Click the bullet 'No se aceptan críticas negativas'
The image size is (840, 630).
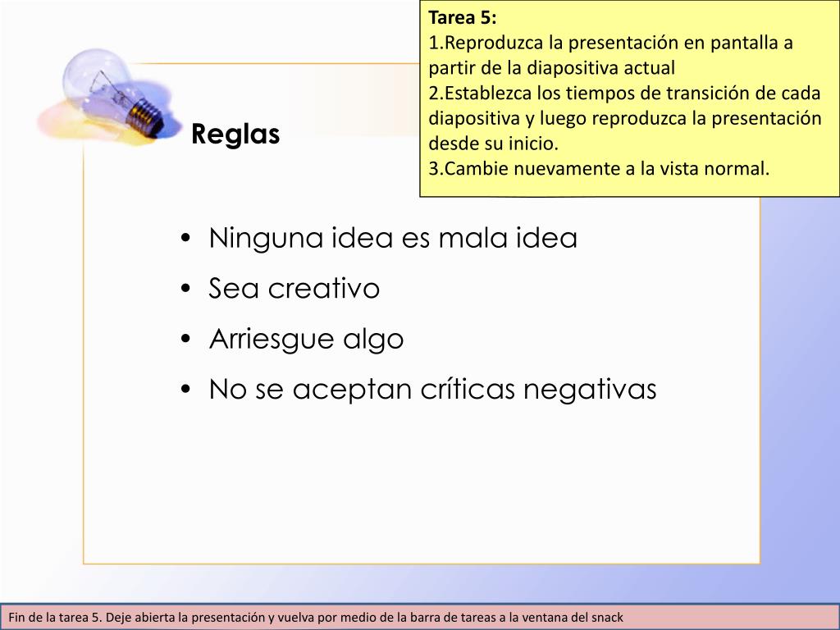433,389
